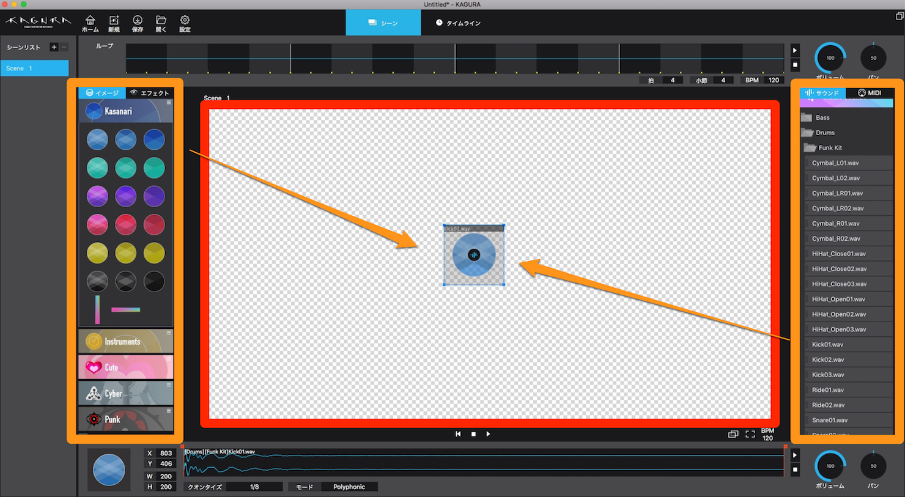Screen dimensions: 905x497
Task: Pick the dark blue Kasanari circle
Action: [154, 139]
